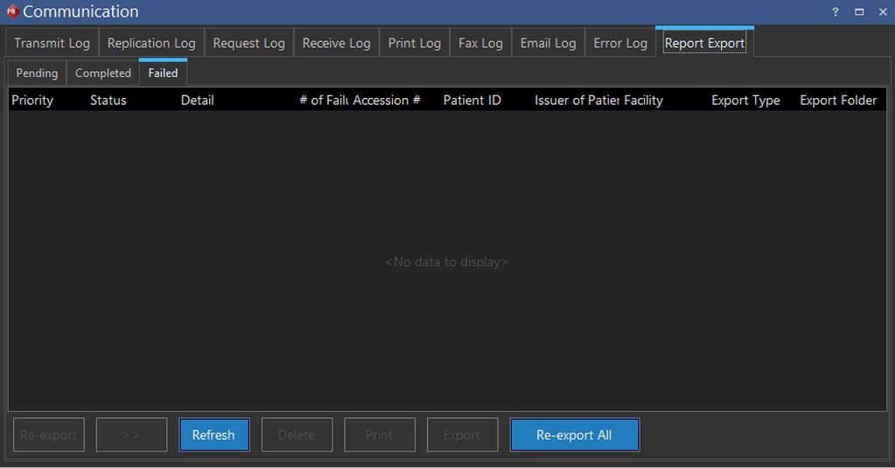
Task: Click the Communication app logo icon
Action: (x=11, y=11)
